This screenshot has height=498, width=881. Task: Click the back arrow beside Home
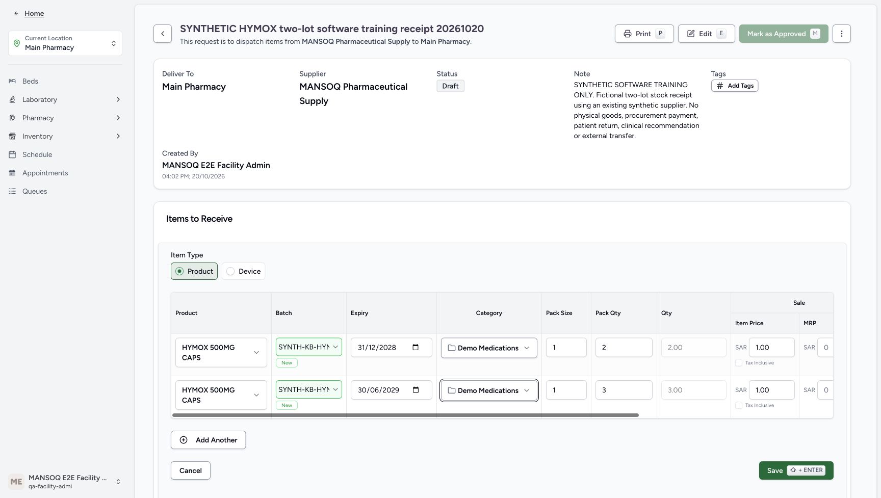16,14
